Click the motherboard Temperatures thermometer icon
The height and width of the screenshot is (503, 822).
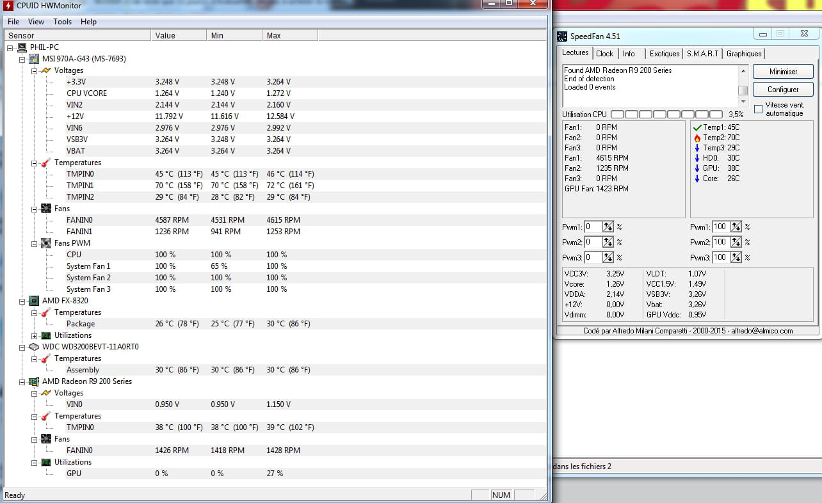[46, 163]
